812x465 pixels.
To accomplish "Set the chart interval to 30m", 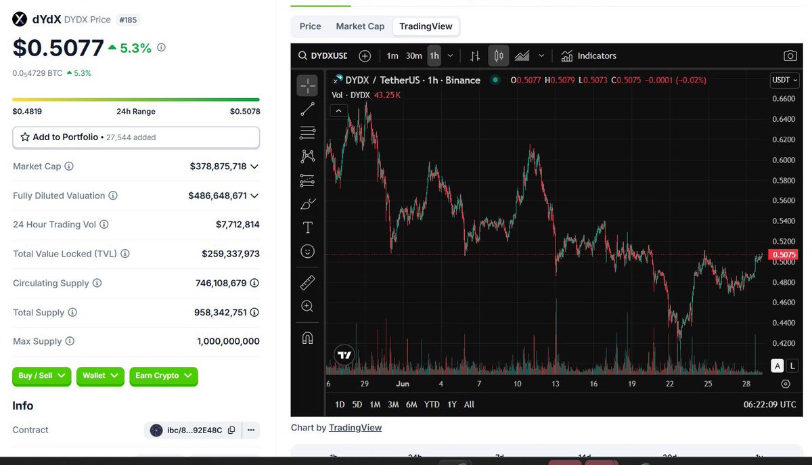I will [x=414, y=56].
